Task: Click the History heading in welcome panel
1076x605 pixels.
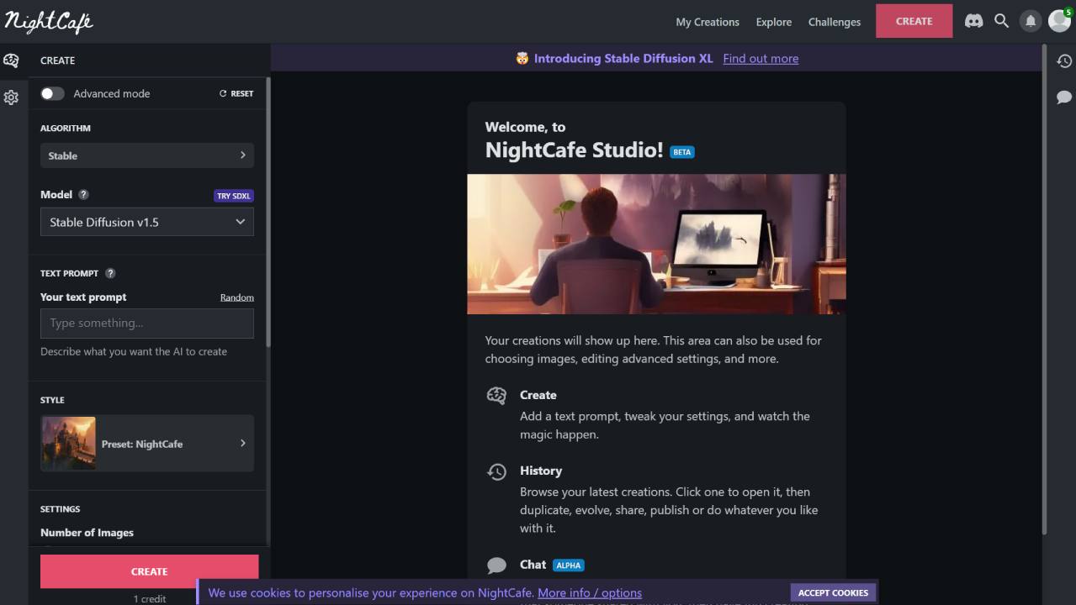Action: coord(541,471)
